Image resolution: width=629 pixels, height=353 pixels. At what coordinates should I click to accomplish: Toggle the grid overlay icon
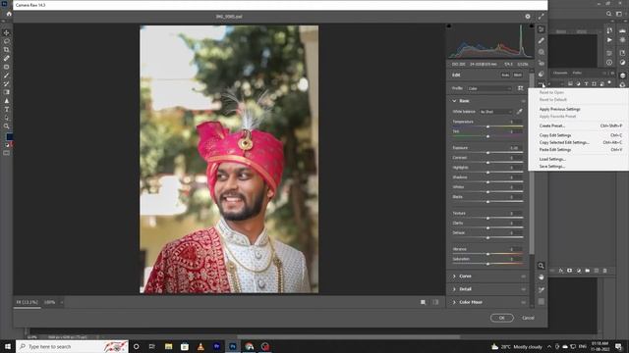tap(542, 301)
